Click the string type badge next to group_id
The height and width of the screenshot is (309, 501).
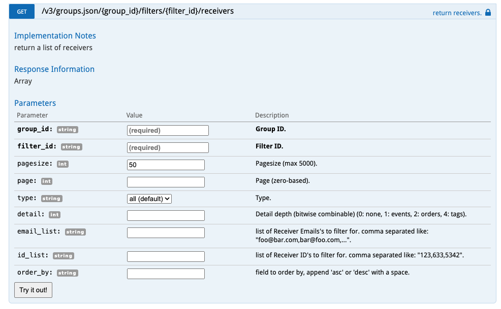coord(68,130)
